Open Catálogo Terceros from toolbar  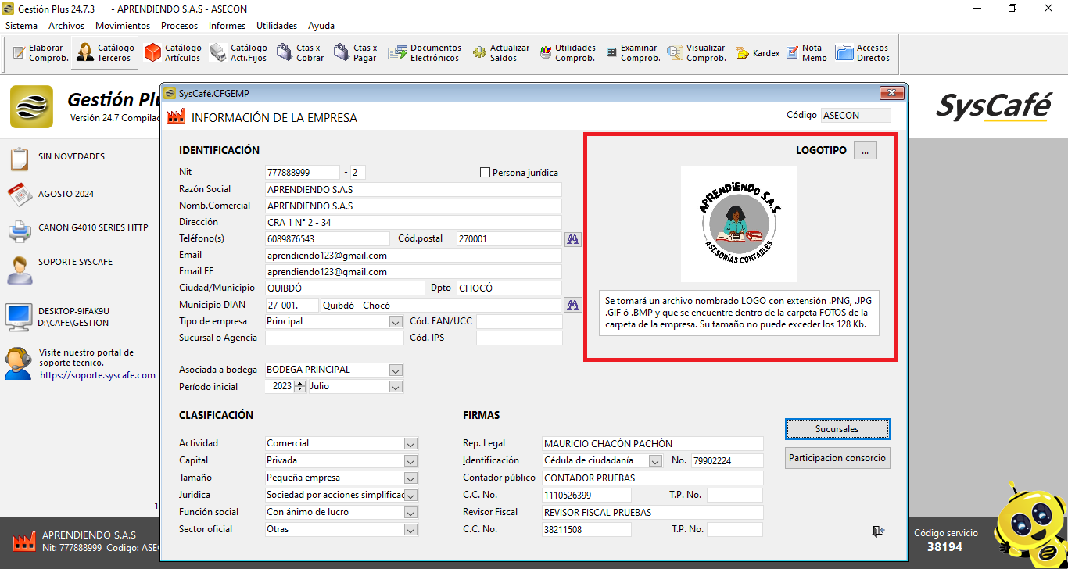tap(105, 52)
